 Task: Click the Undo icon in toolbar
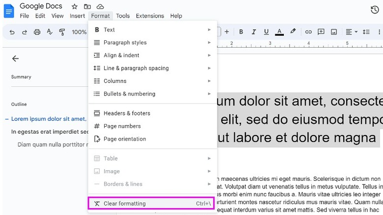[x=12, y=32]
